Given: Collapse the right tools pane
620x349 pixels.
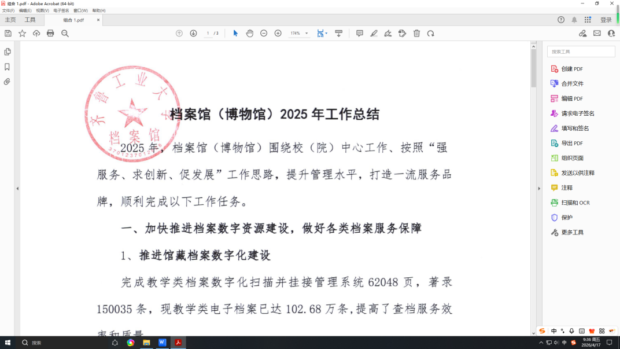Looking at the screenshot, I should coord(539,188).
